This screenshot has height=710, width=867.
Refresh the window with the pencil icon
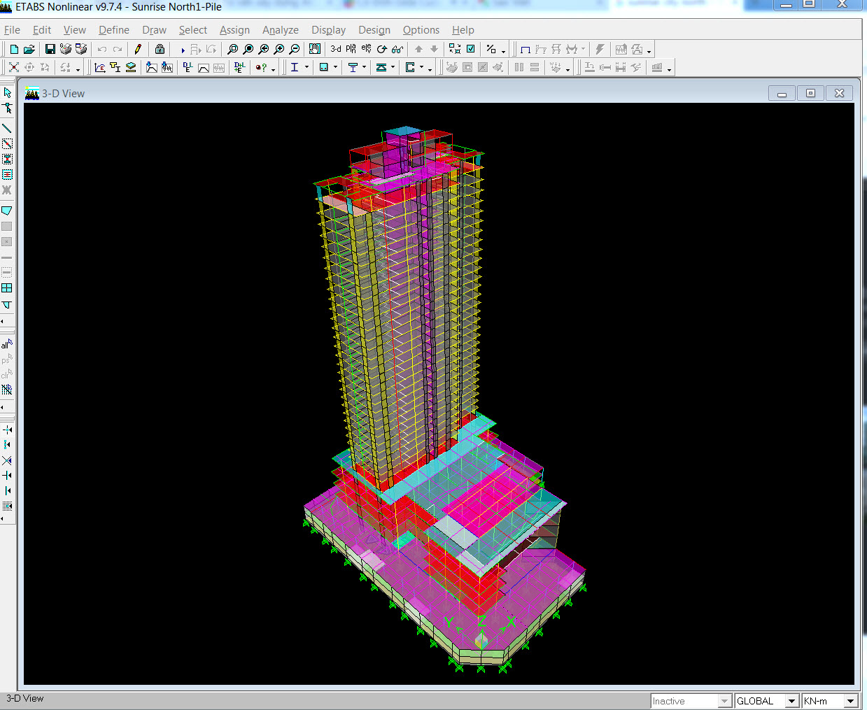click(138, 49)
